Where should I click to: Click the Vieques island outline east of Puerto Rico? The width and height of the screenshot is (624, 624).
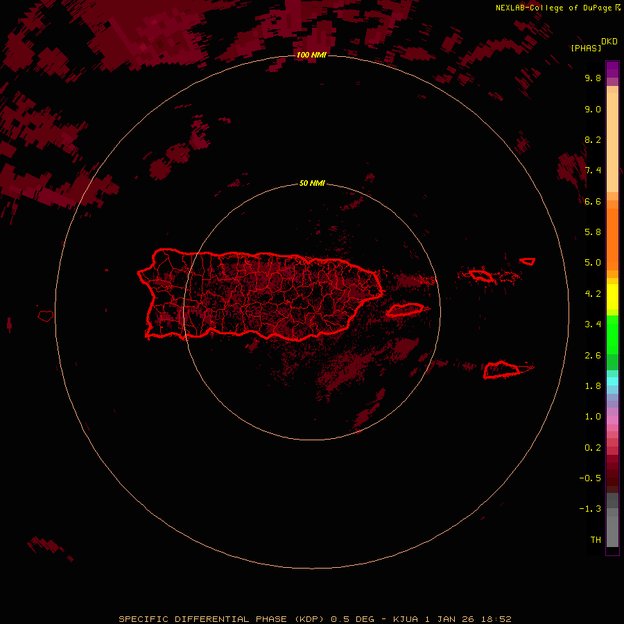[405, 310]
